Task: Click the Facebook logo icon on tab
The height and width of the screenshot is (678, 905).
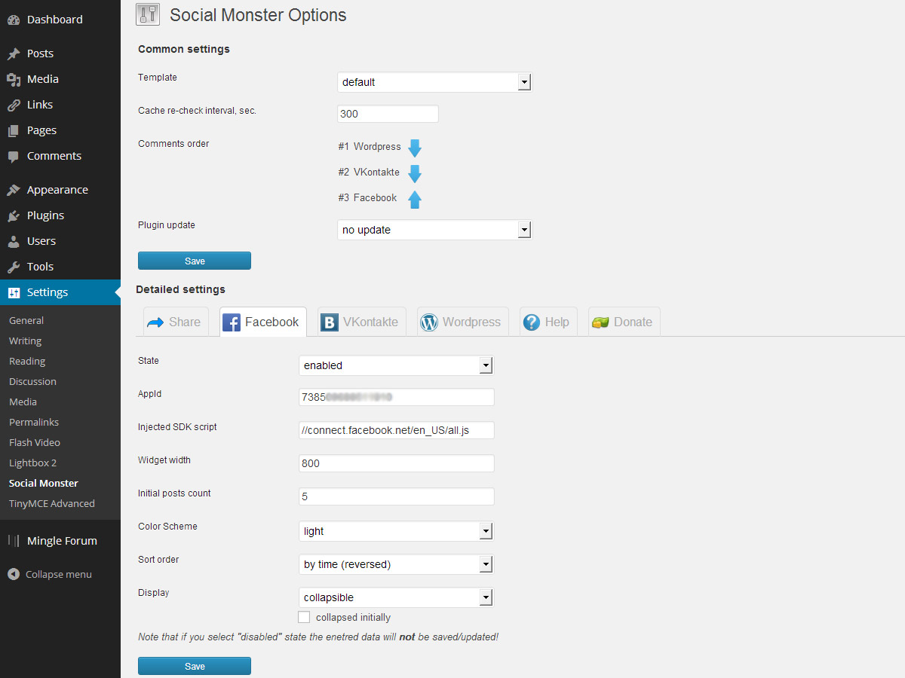Action: [x=232, y=322]
